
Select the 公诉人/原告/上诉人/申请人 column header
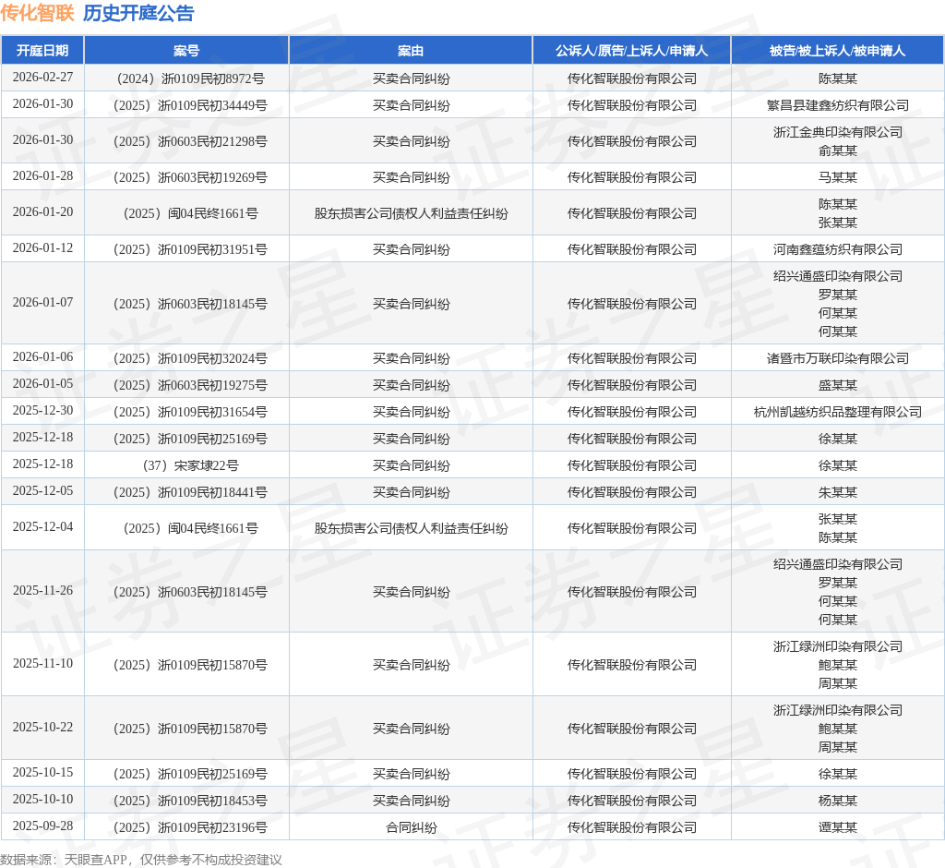631,51
